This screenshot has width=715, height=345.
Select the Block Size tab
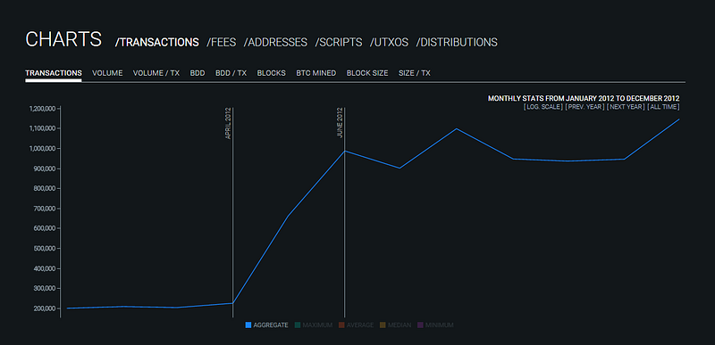(x=367, y=73)
